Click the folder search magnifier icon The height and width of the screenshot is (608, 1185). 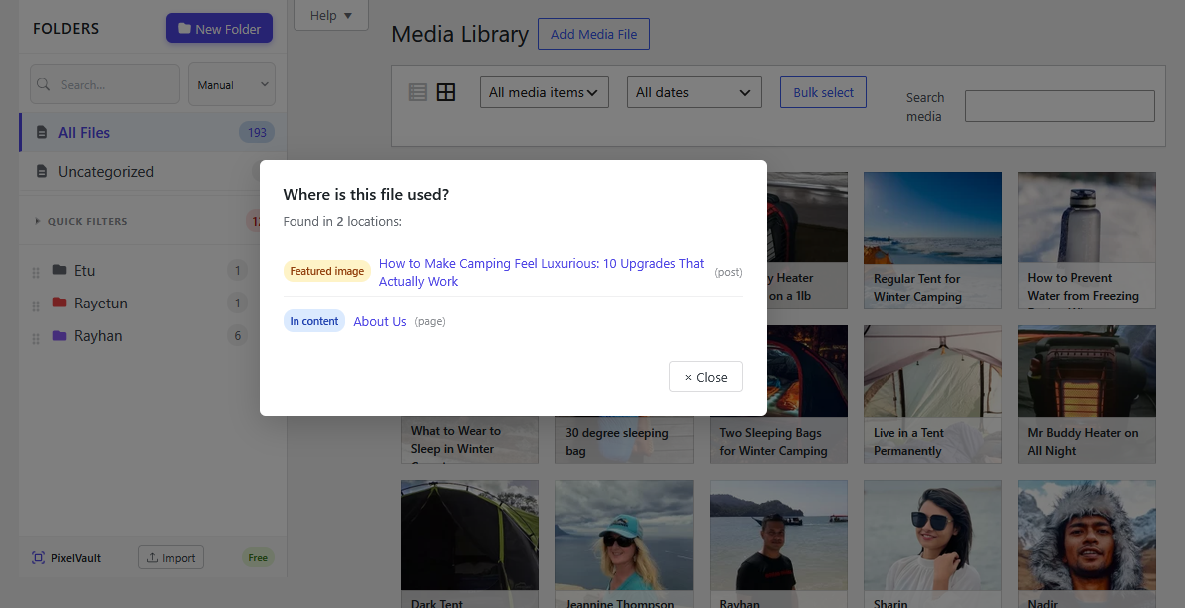click(x=44, y=84)
